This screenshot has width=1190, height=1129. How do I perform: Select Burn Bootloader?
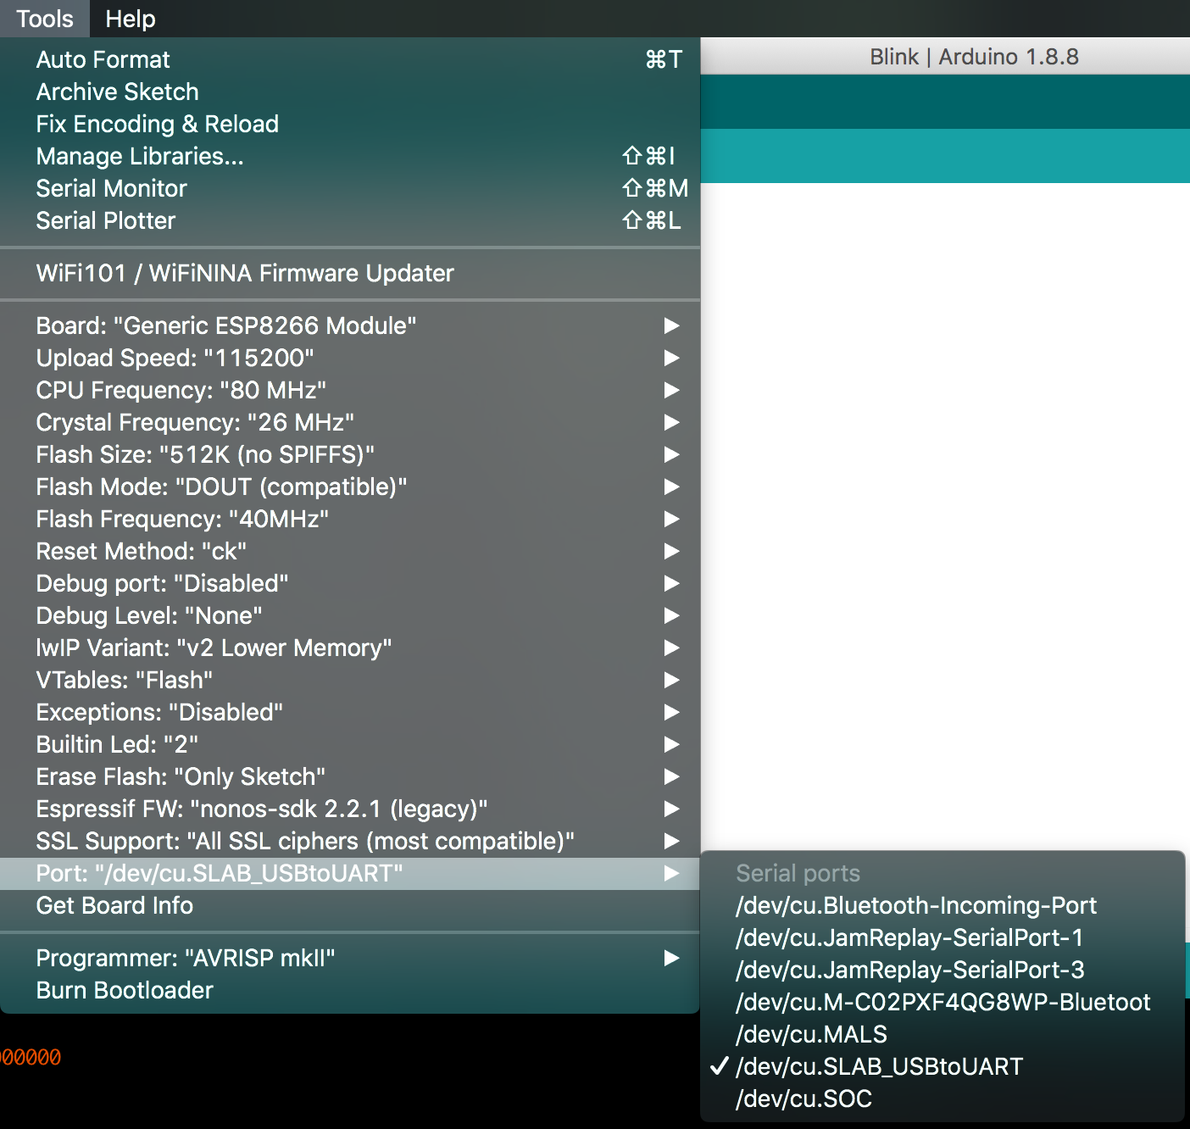click(350, 990)
